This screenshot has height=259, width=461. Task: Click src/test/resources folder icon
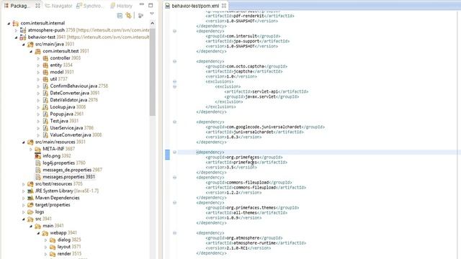30,184
